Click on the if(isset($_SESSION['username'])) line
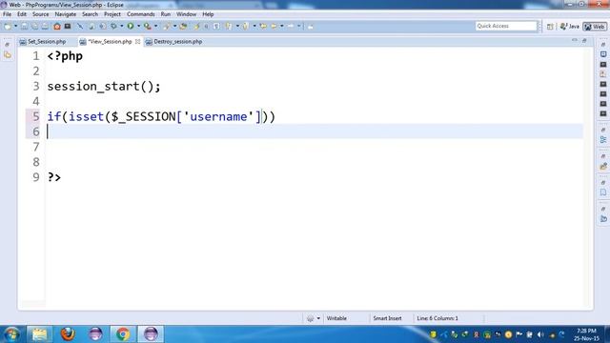The width and height of the screenshot is (610, 343). 161,116
